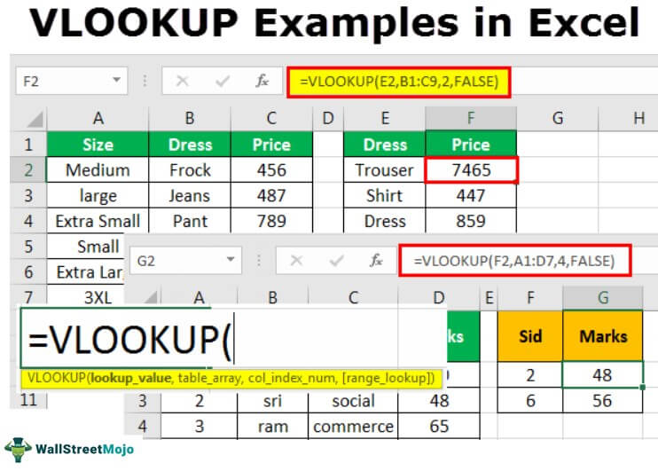Viewport: 658px width, 471px height.
Task: Click the Select All corner triangle in the F2 worksheet
Action: [x=35, y=119]
